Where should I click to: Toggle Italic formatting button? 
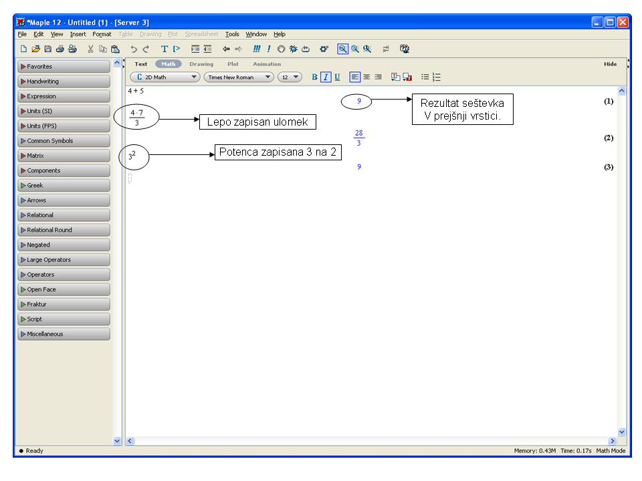(x=326, y=77)
